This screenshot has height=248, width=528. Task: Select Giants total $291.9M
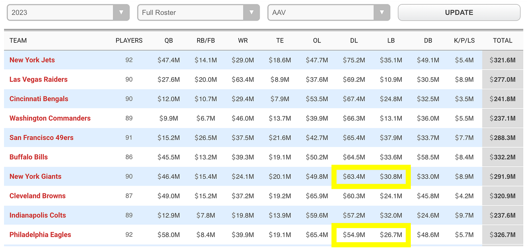503,177
